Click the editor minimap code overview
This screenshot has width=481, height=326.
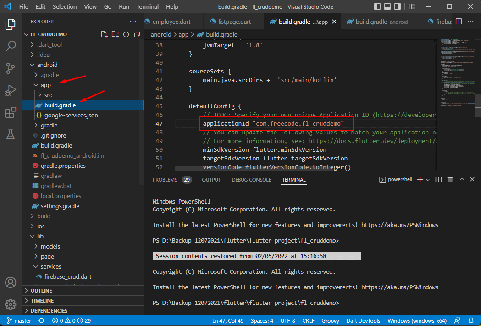pos(455,74)
